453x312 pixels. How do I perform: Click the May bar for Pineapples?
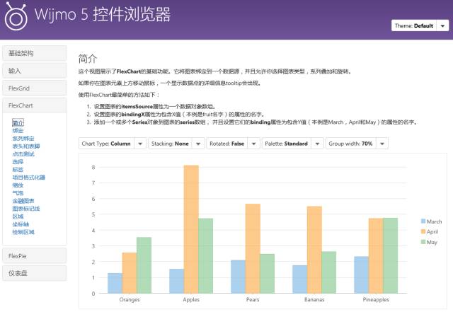pos(390,255)
